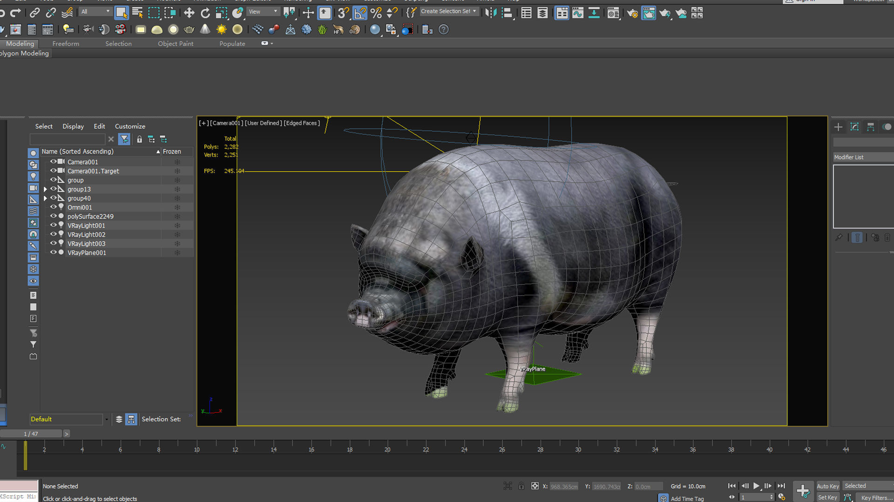This screenshot has width=894, height=502.
Task: Open the Populate ribbon tab
Action: pyautogui.click(x=232, y=44)
